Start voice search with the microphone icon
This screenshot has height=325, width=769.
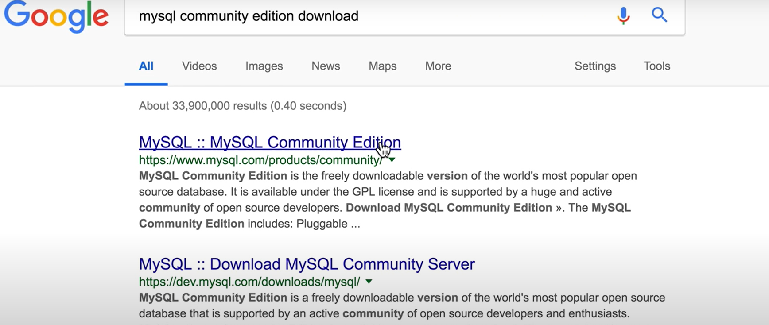pos(623,15)
